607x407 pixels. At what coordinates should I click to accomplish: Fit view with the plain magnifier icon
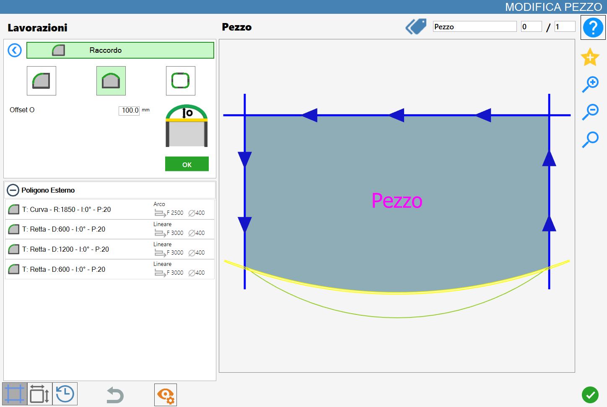(x=590, y=139)
